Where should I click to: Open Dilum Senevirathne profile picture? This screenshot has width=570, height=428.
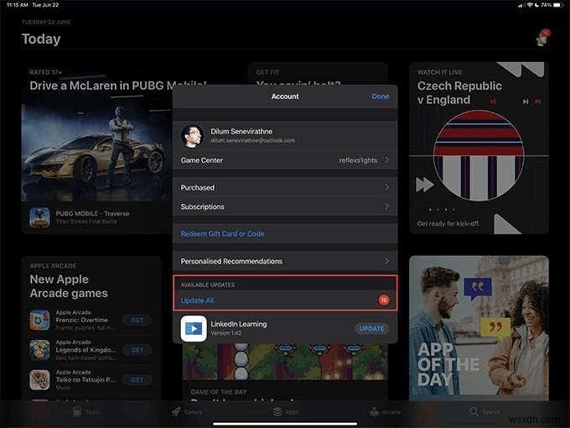pyautogui.click(x=192, y=136)
